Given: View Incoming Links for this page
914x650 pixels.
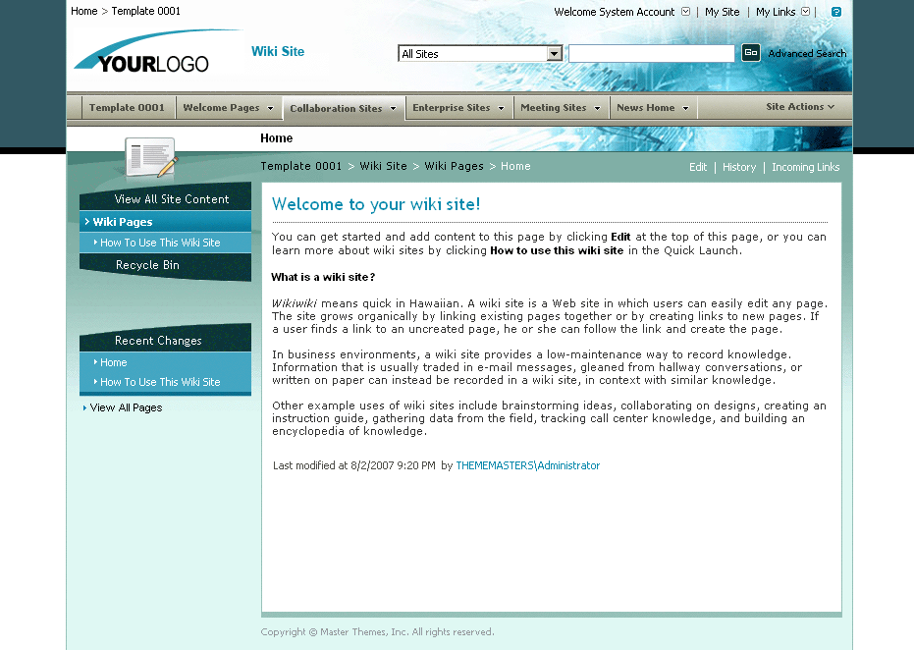Looking at the screenshot, I should click(806, 167).
